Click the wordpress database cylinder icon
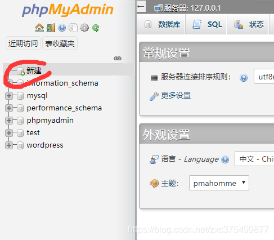This screenshot has width=274, height=240. pyautogui.click(x=20, y=145)
